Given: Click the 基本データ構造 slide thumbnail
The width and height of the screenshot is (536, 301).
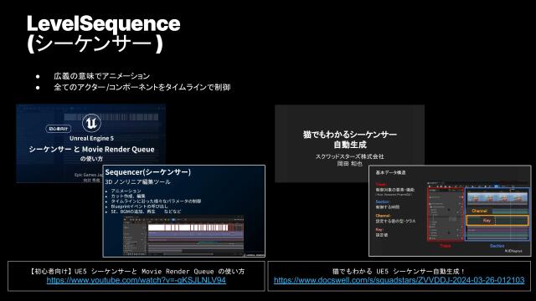Looking at the screenshot, I should 450,211.
